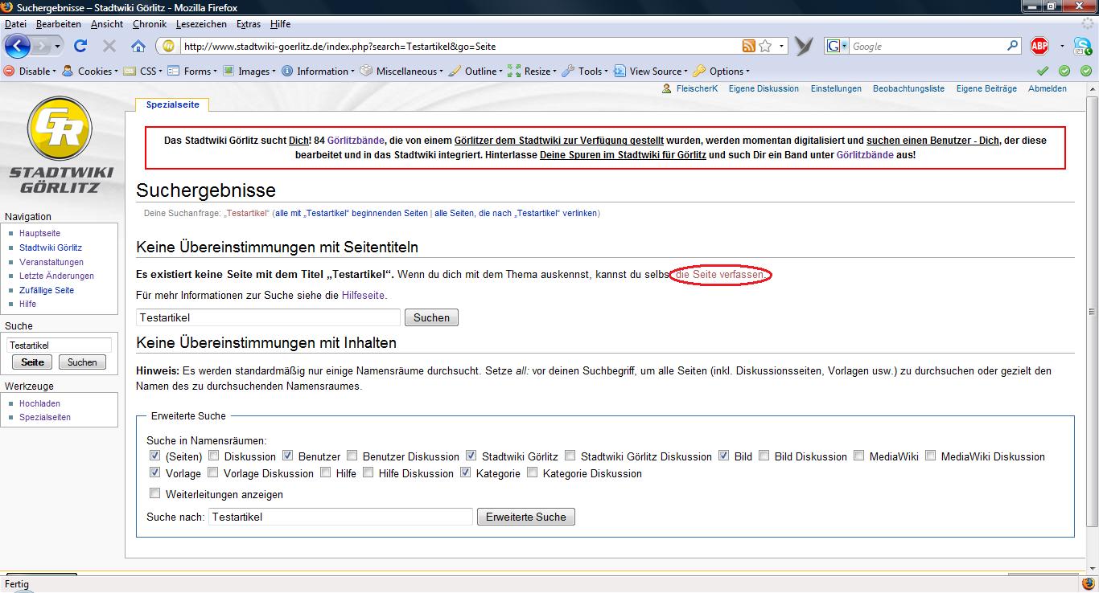Viewport: 1099px width, 593px height.
Task: Click the Firefox back arrow button
Action: 18,46
